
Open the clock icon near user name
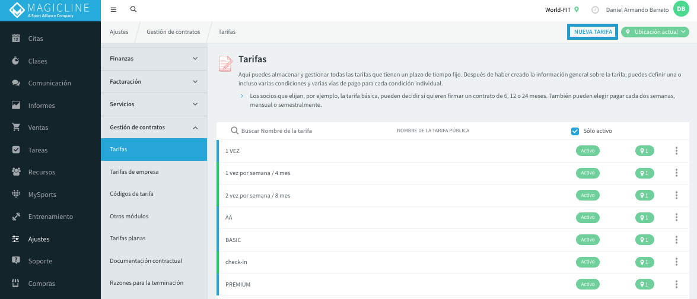[595, 9]
